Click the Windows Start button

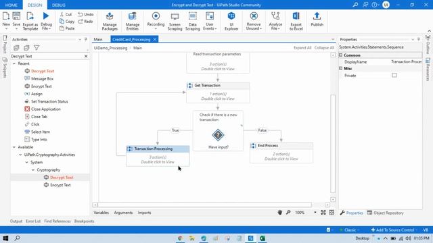point(5,238)
